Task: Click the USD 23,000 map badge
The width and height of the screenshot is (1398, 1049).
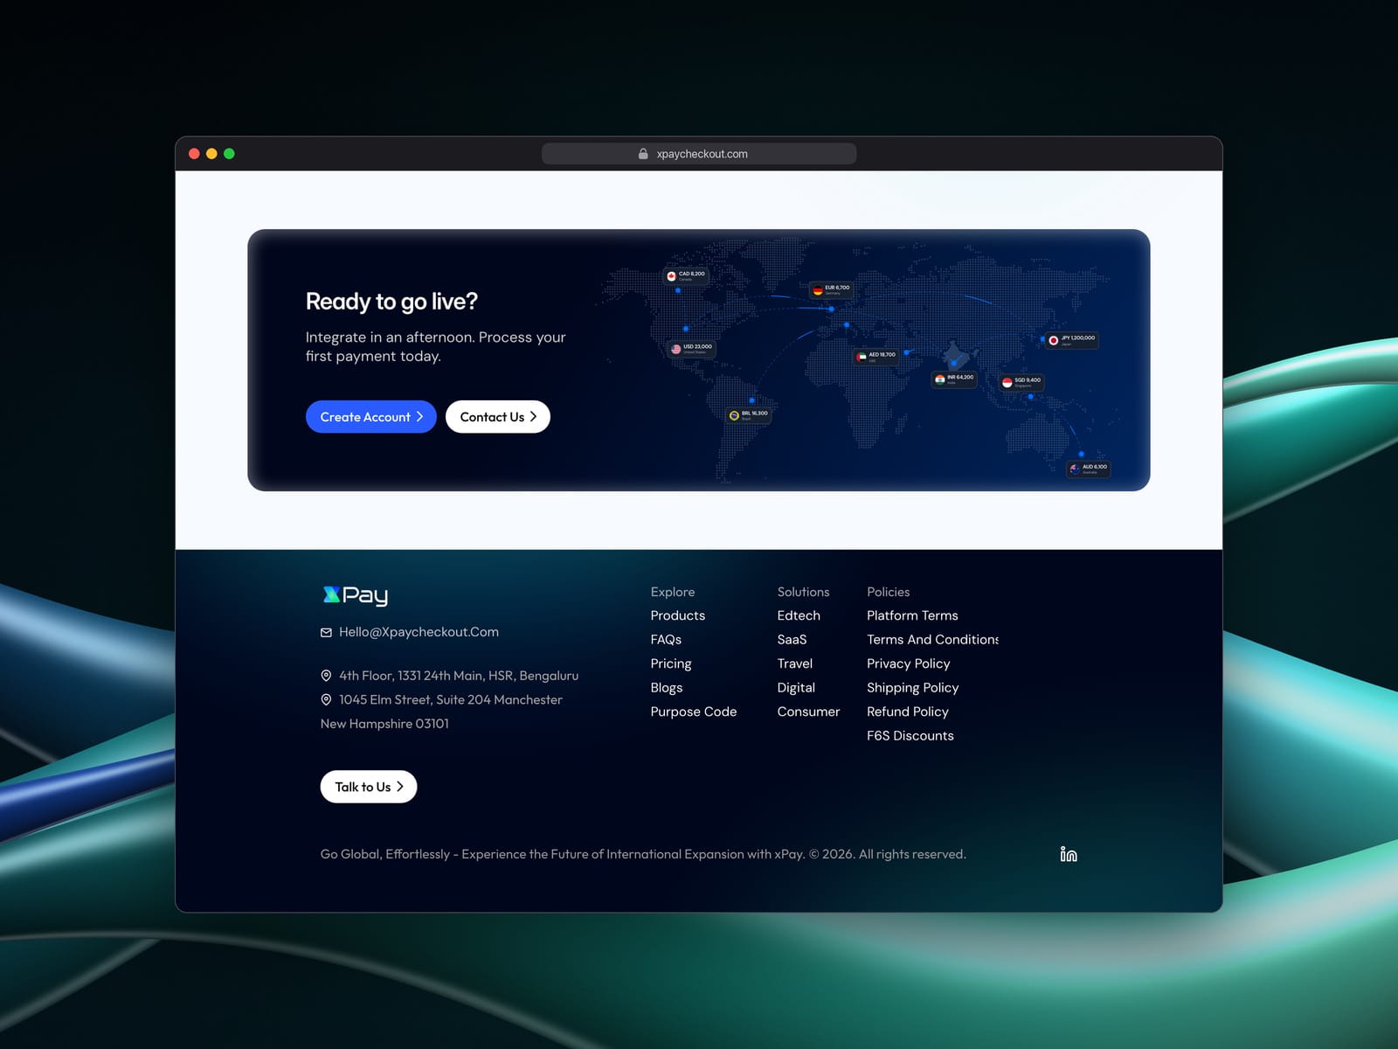Action: point(691,348)
